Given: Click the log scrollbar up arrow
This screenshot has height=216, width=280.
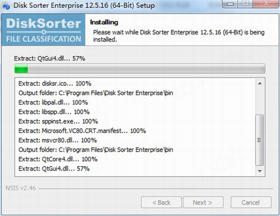Looking at the screenshot, I should [260, 83].
